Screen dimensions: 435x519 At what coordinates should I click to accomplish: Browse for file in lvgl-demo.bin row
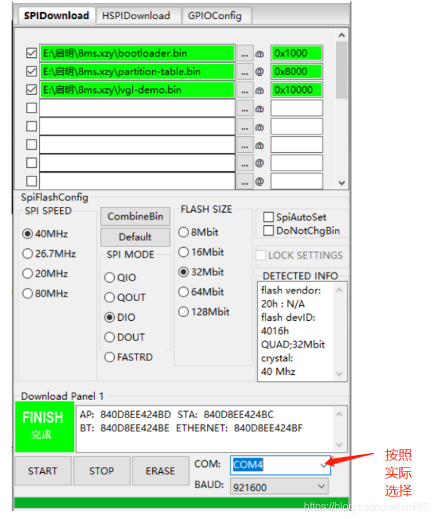245,90
